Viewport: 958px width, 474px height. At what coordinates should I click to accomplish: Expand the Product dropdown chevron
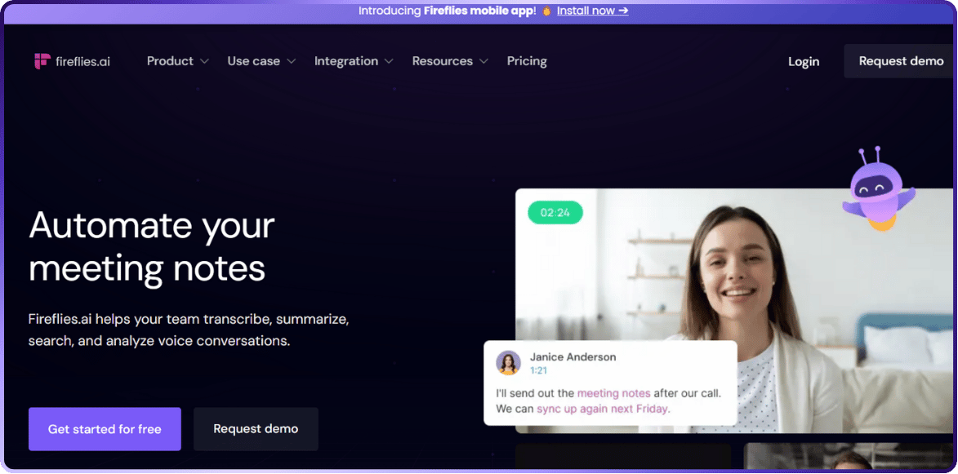(x=205, y=62)
